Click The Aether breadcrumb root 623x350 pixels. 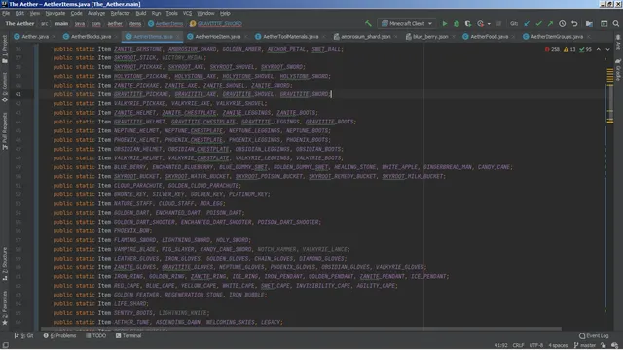pyautogui.click(x=19, y=23)
